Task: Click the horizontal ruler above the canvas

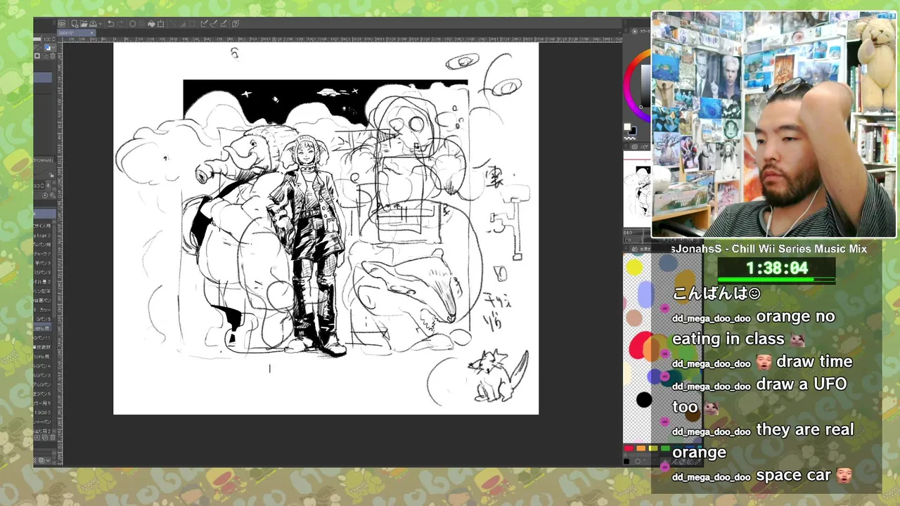Action: 342,39
